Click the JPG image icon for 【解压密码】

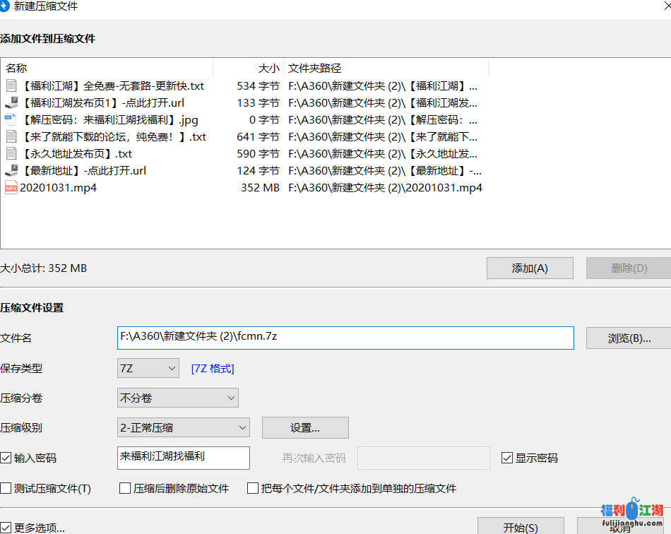click(x=11, y=120)
